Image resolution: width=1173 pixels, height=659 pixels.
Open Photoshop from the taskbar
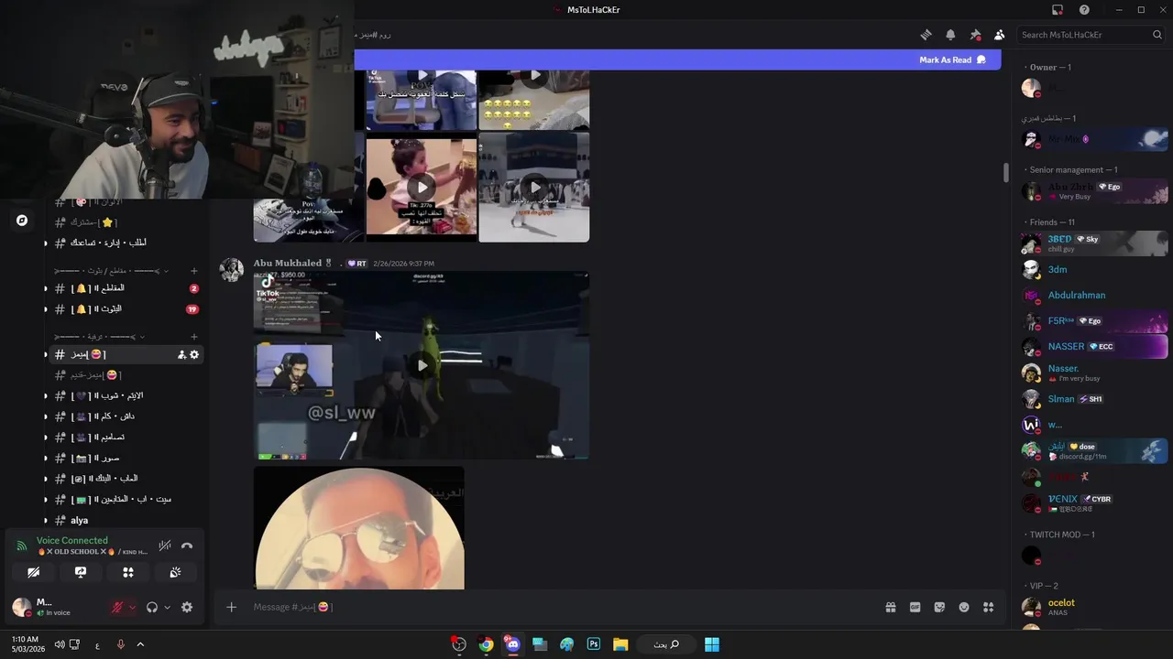click(x=594, y=644)
